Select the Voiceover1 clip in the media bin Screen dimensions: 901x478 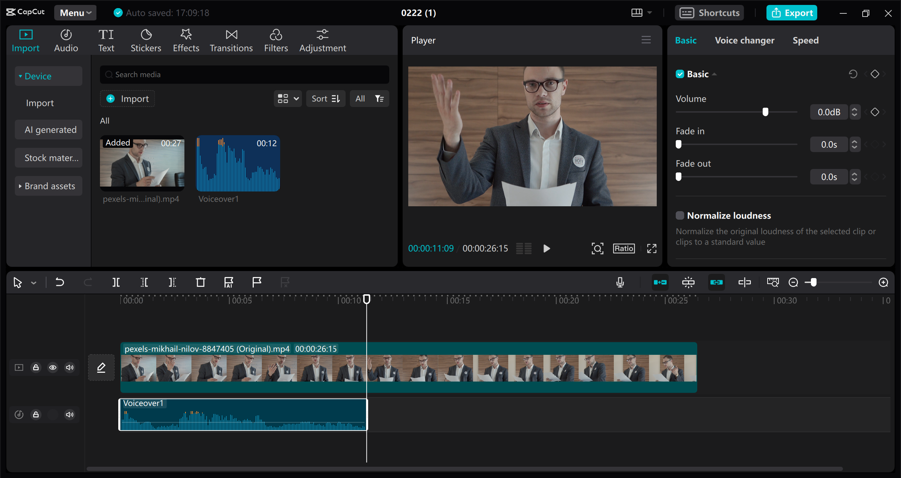238,163
